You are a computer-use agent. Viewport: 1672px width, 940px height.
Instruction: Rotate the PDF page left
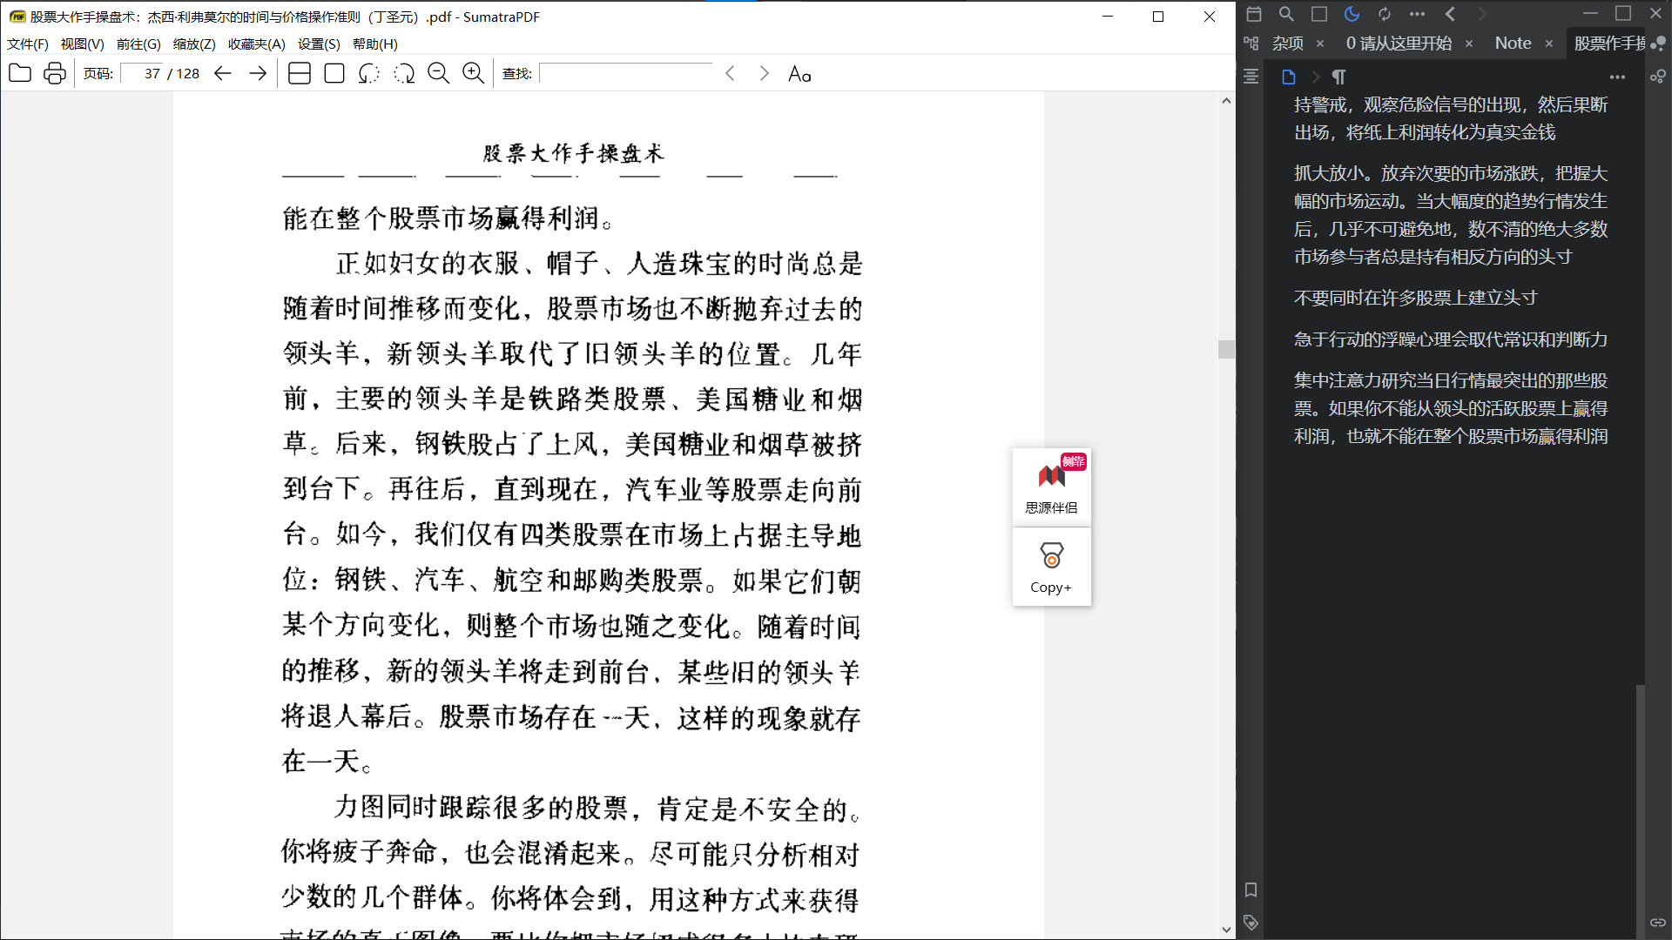(368, 73)
